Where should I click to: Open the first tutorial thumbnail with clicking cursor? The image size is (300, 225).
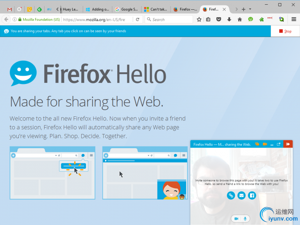[52, 173]
